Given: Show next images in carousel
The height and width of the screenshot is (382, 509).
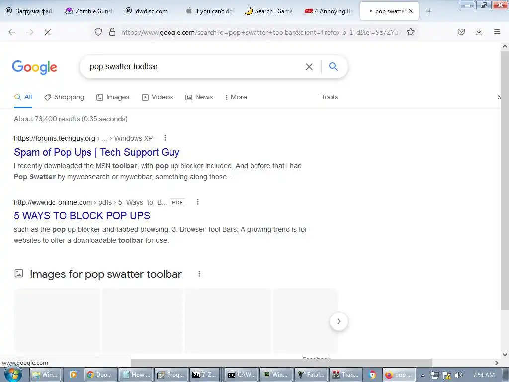Looking at the screenshot, I should 339,321.
